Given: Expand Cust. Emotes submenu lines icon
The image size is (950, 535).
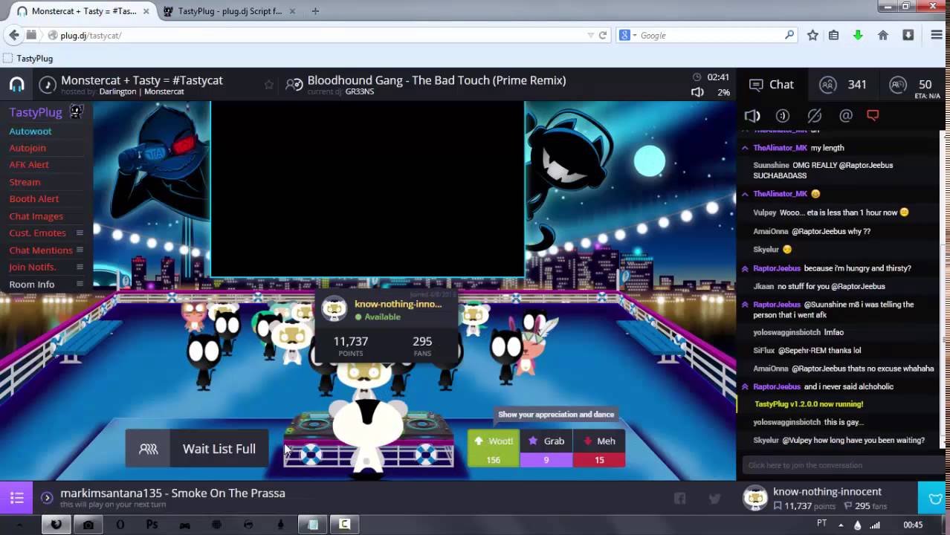Looking at the screenshot, I should [x=80, y=233].
